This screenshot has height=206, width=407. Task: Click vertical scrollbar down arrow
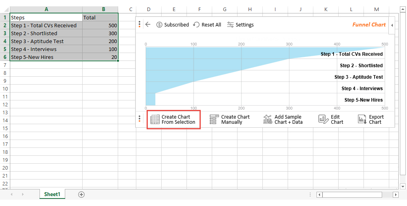click(x=403, y=186)
